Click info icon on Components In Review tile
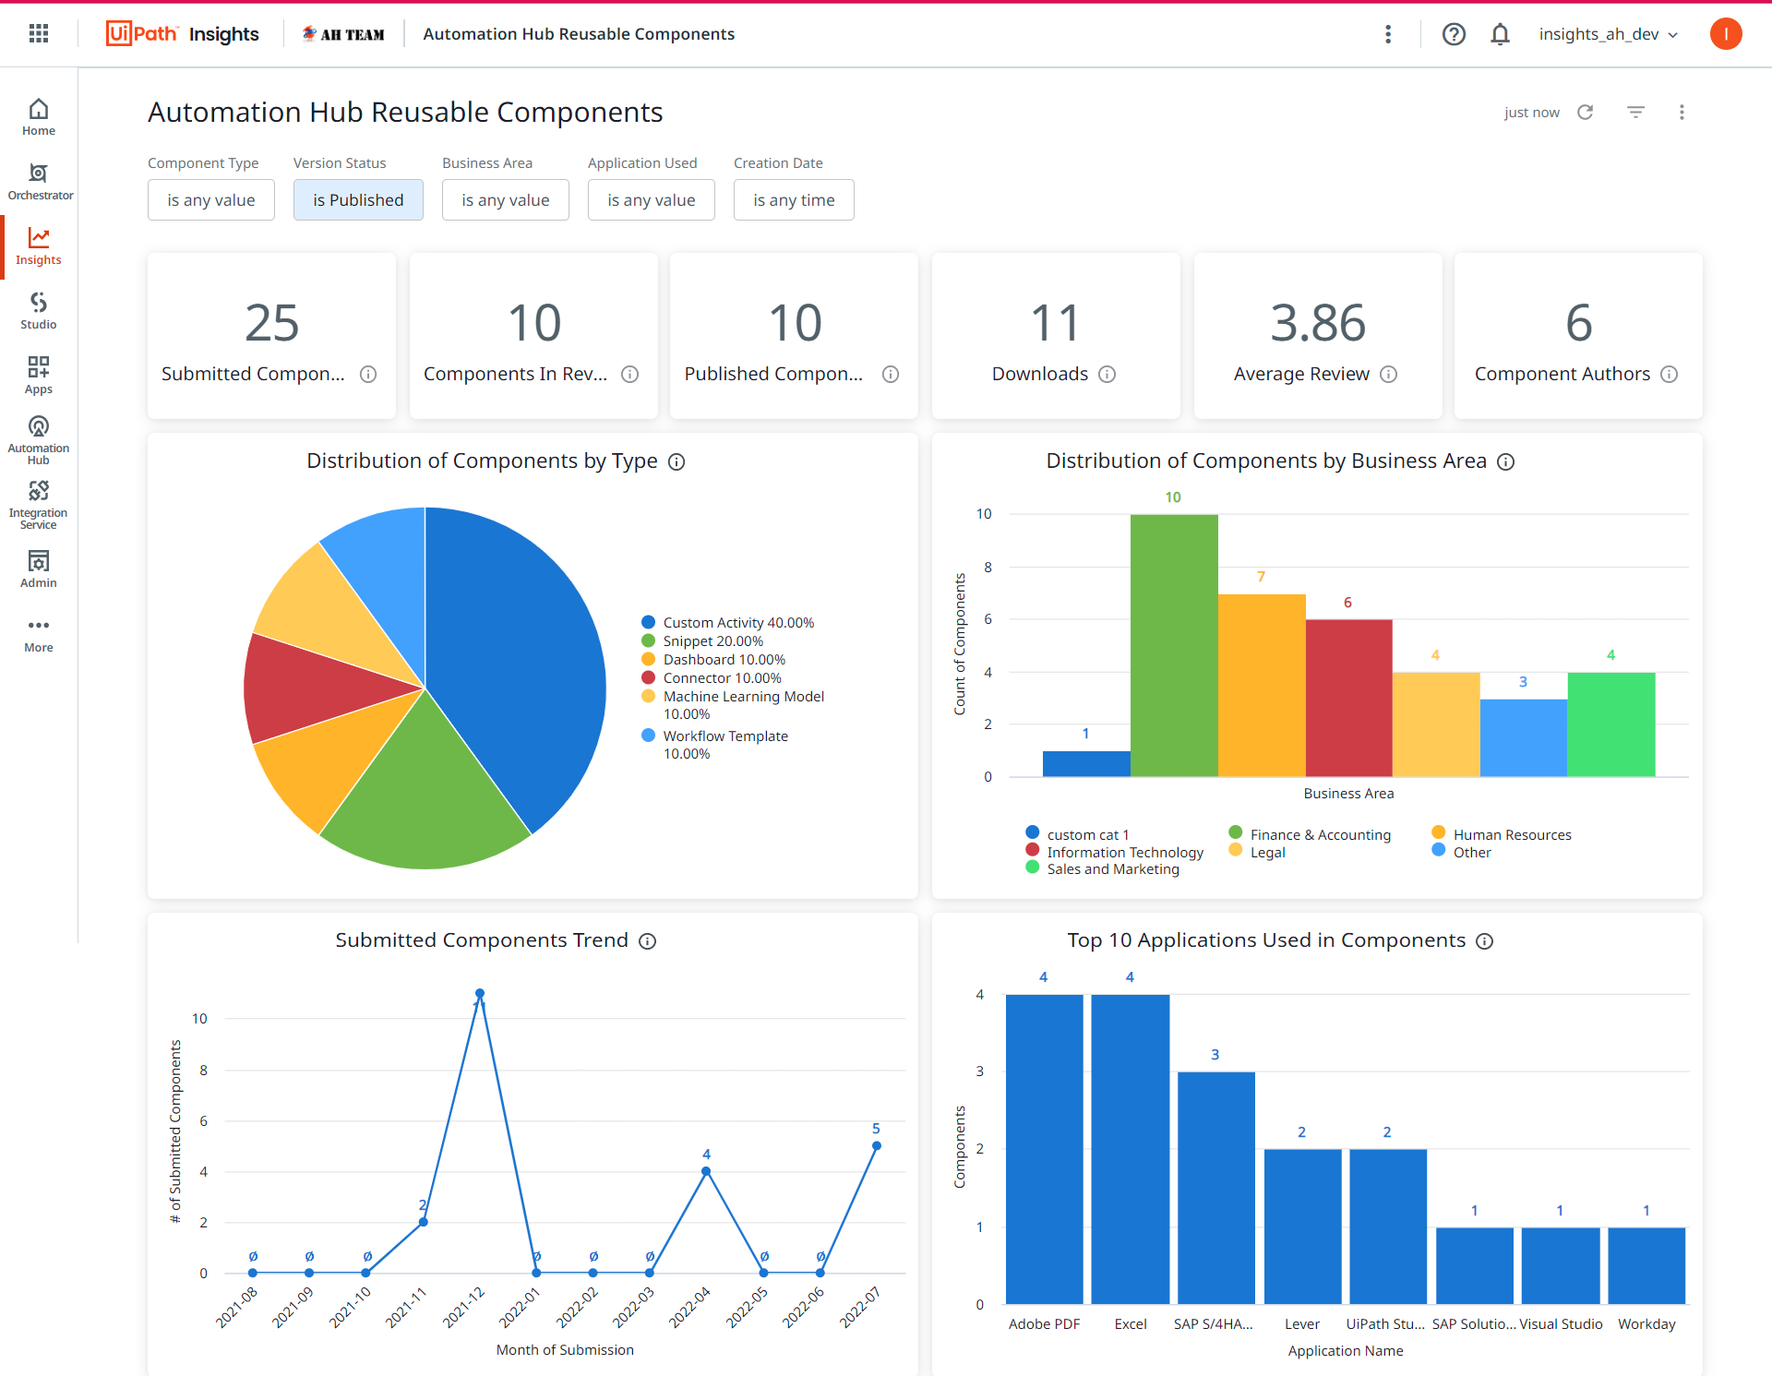The image size is (1772, 1376). 629,374
